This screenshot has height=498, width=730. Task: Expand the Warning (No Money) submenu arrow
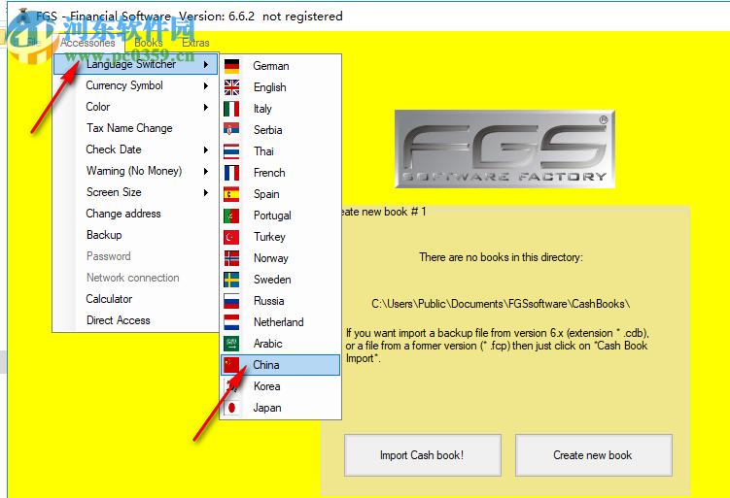(206, 172)
